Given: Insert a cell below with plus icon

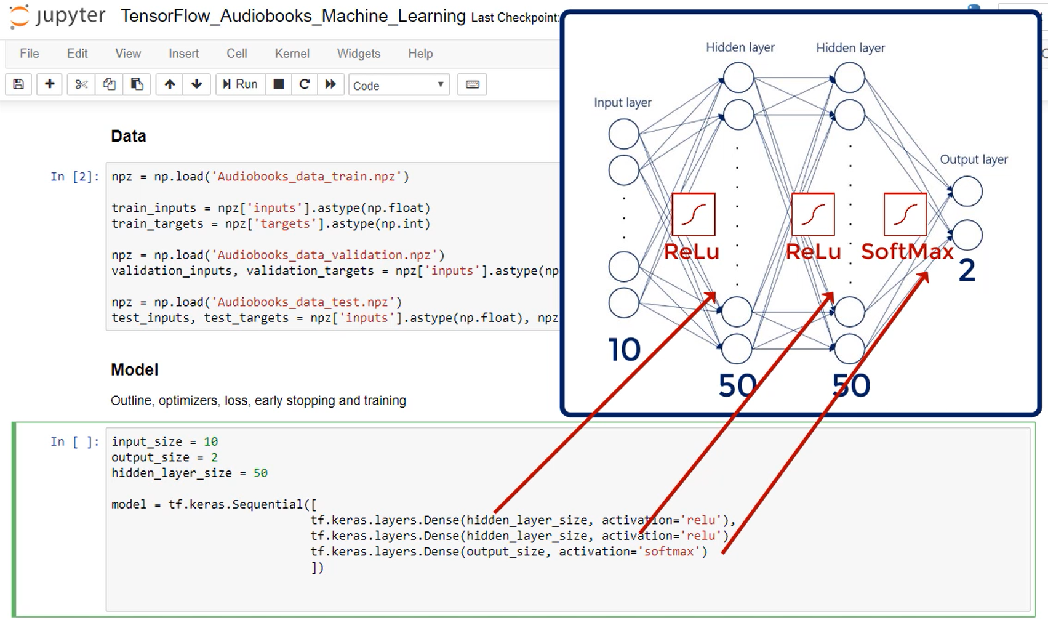Looking at the screenshot, I should [49, 84].
